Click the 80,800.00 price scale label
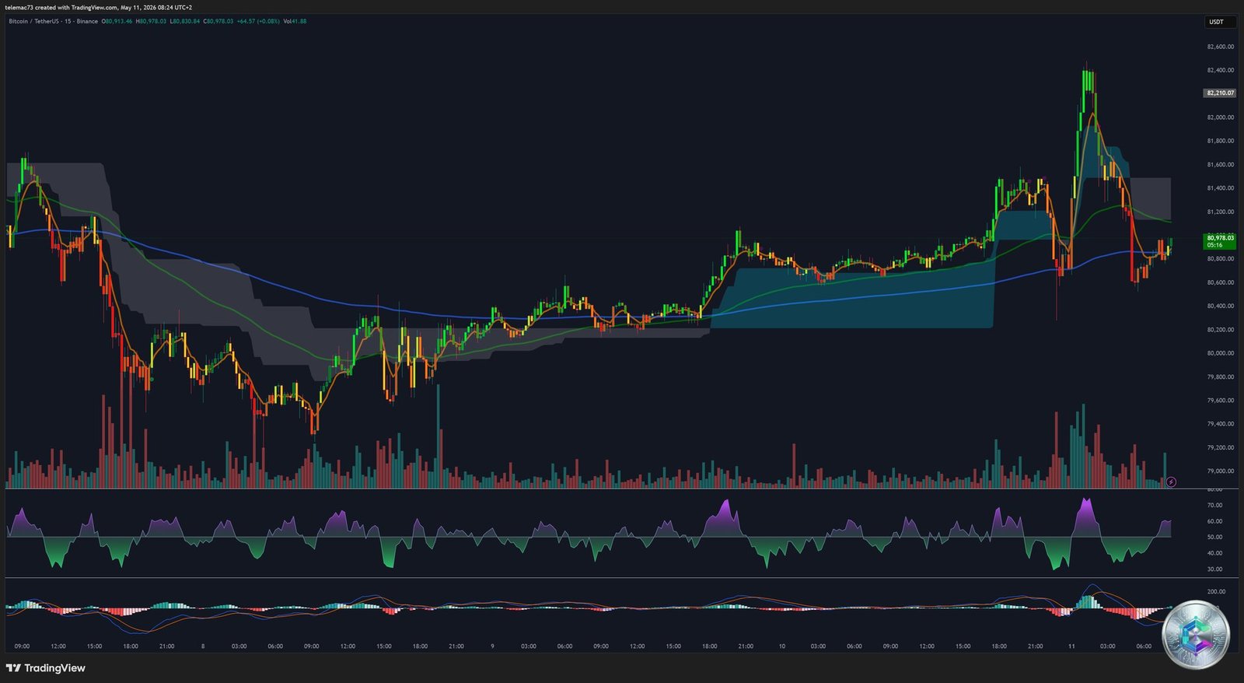The image size is (1244, 683). [x=1220, y=259]
